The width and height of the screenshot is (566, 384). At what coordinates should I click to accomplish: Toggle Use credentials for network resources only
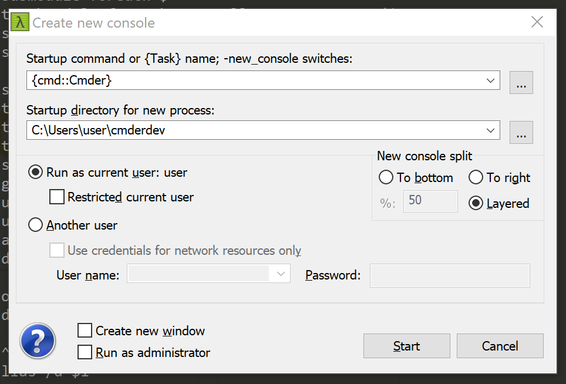click(x=56, y=250)
